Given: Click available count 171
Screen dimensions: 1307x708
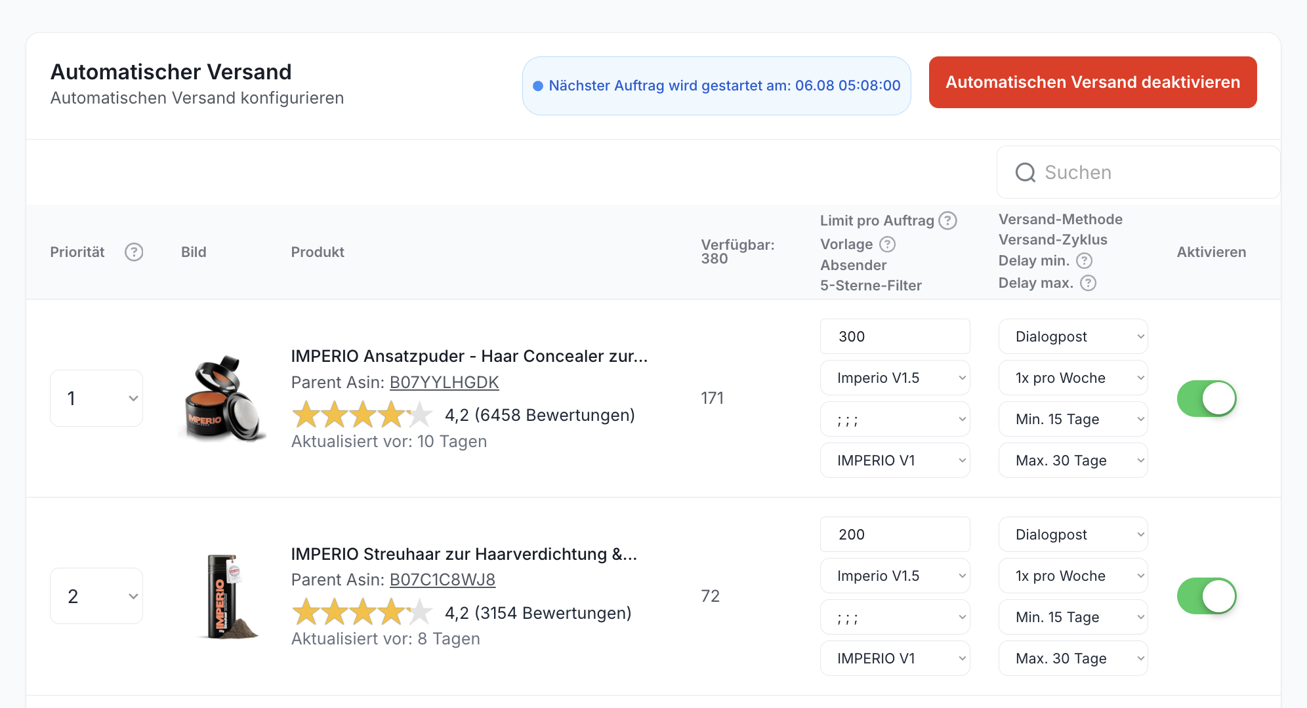Looking at the screenshot, I should (712, 398).
